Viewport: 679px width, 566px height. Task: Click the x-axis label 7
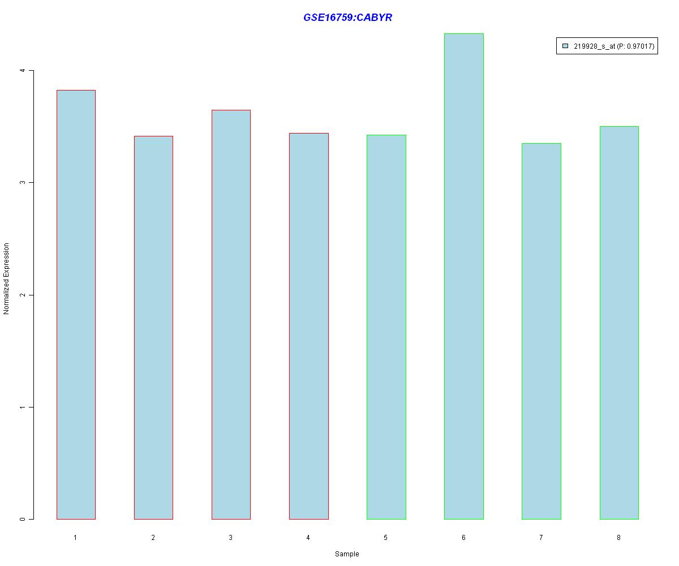click(541, 537)
